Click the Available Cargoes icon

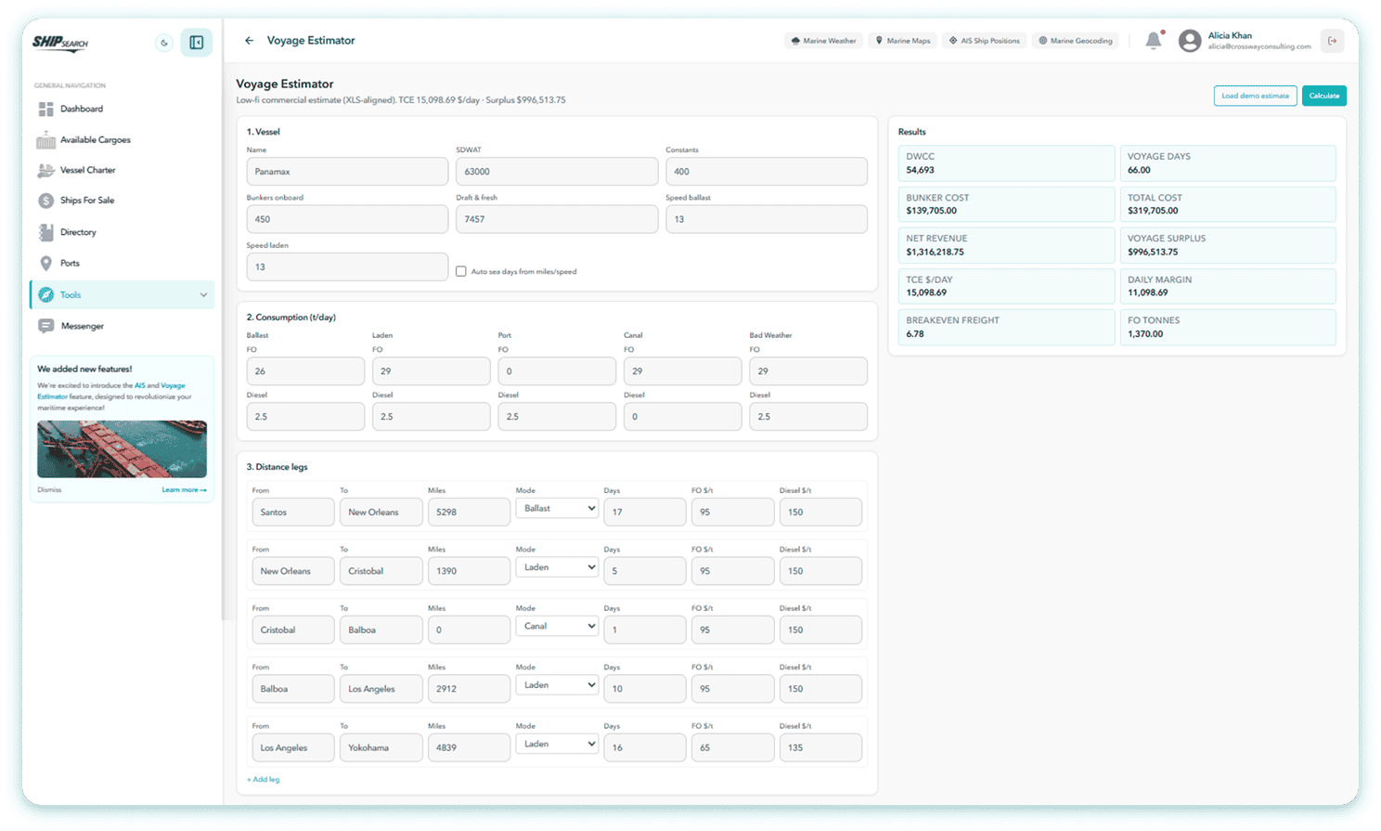pos(46,140)
